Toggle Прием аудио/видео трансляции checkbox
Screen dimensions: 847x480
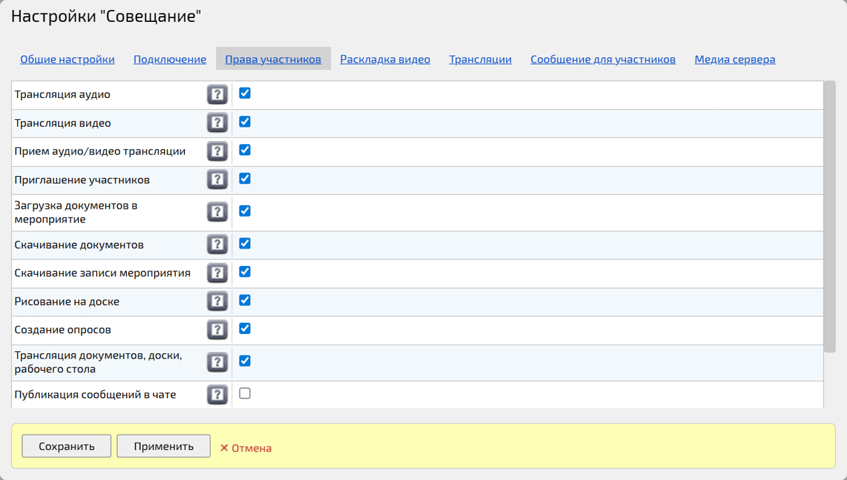coord(245,150)
